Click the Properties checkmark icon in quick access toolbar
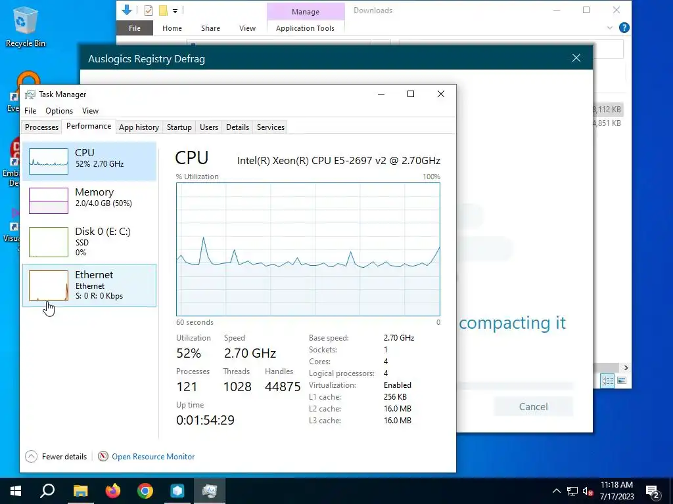 click(149, 10)
